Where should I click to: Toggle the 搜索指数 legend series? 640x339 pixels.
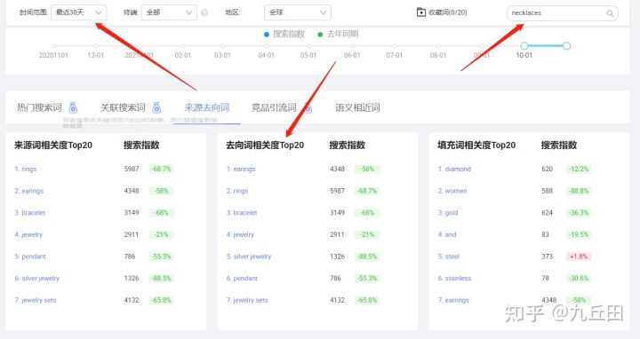[x=284, y=34]
